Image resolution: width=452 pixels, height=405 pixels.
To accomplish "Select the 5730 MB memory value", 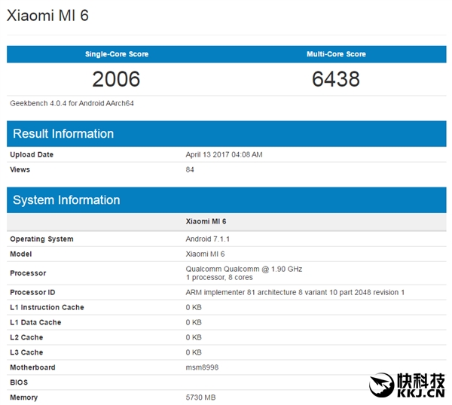I will tap(200, 397).
